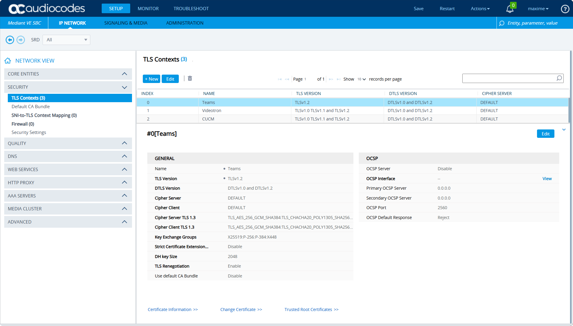Click the forward navigation arrow icon
The height and width of the screenshot is (326, 573).
tap(21, 40)
